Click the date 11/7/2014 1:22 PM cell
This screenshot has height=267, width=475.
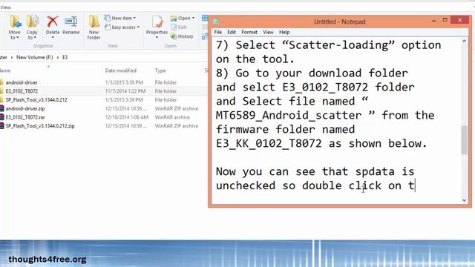(x=125, y=91)
